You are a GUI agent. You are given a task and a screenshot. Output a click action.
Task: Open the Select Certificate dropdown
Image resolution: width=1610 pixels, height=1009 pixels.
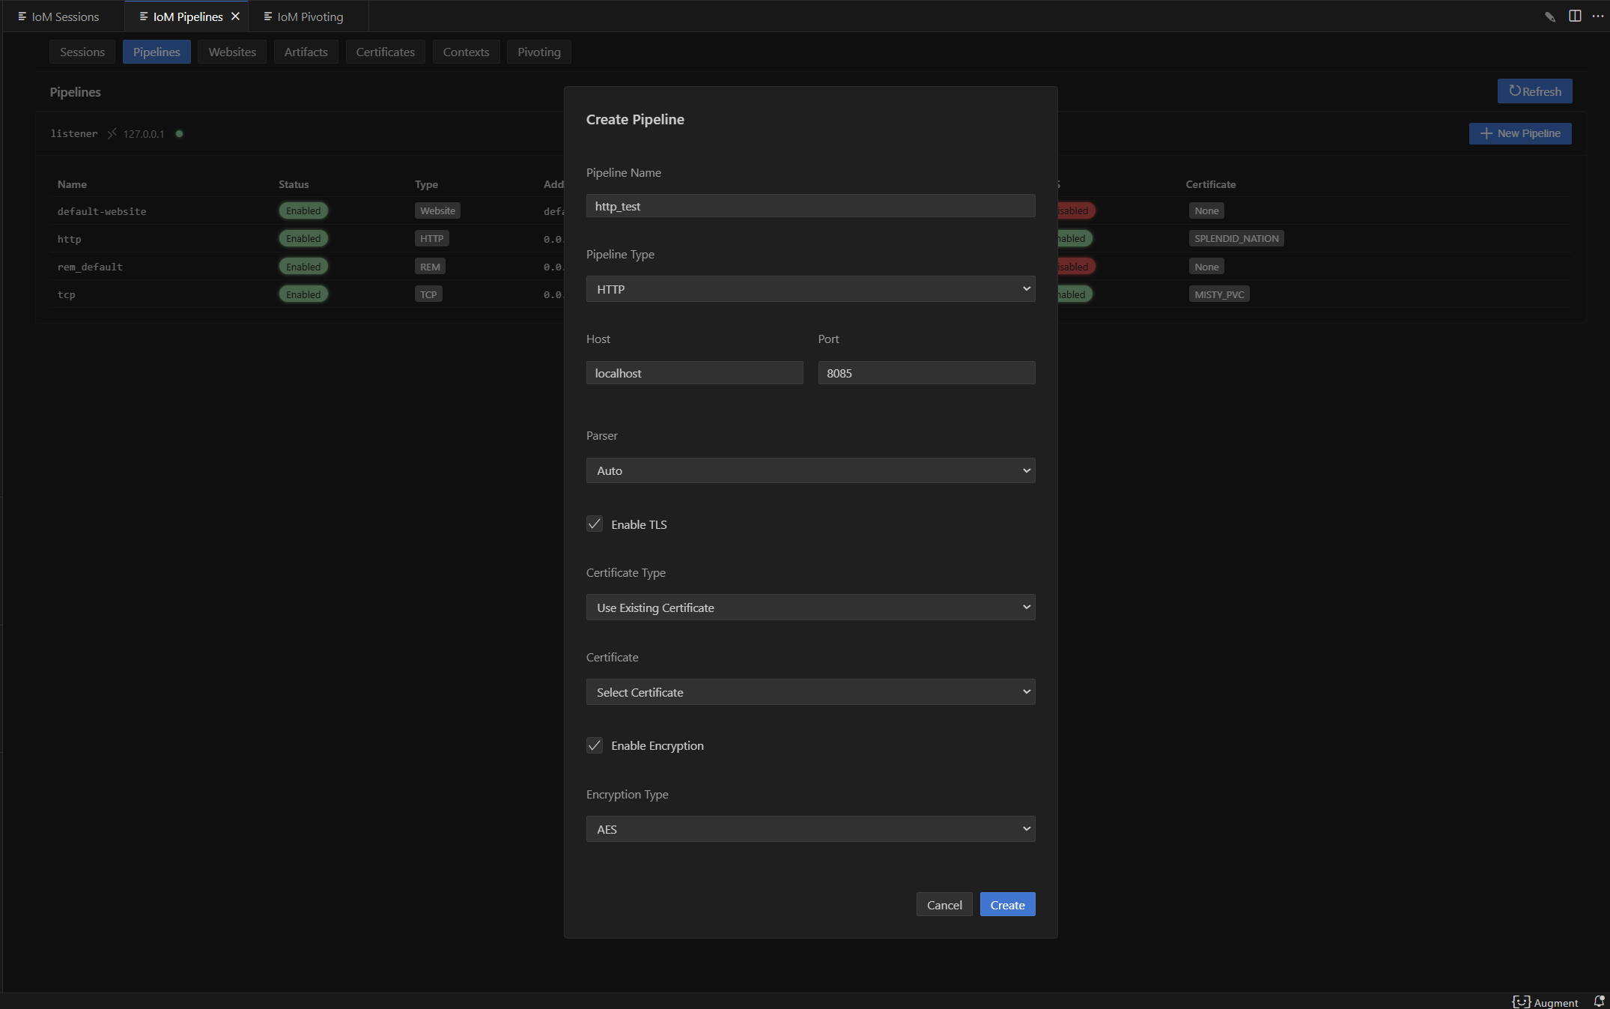[x=810, y=692]
